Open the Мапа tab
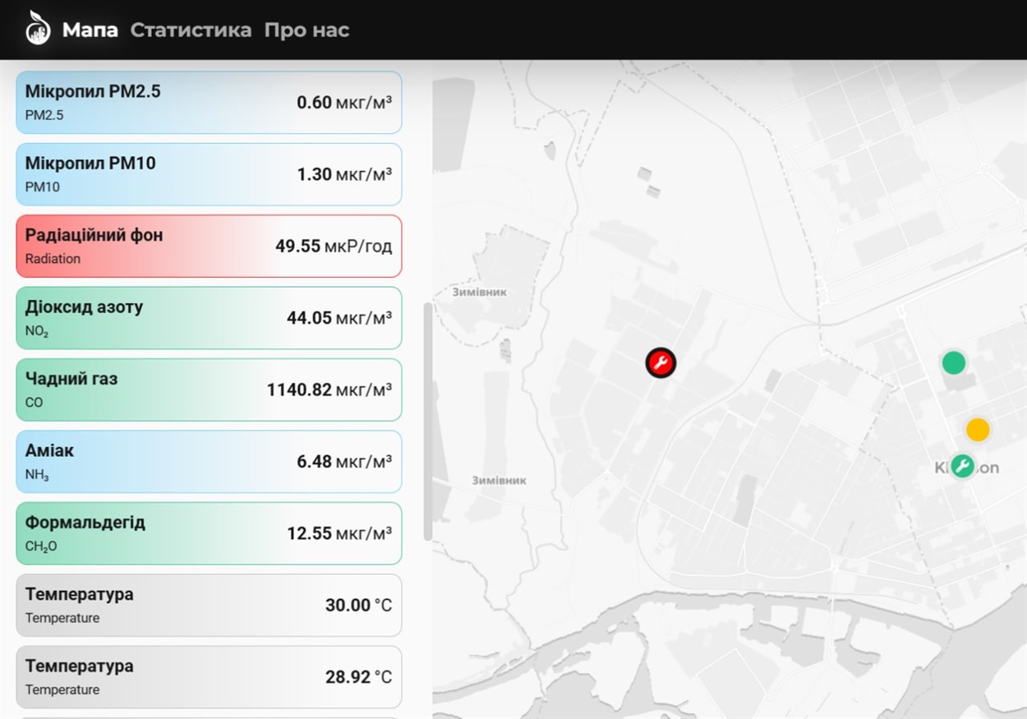This screenshot has width=1027, height=719. coord(90,30)
